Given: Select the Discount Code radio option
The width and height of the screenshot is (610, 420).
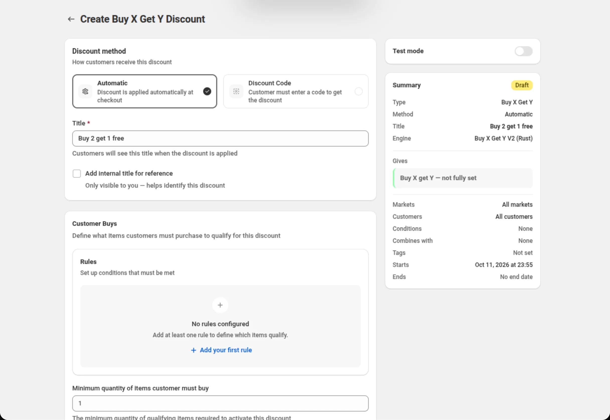Looking at the screenshot, I should point(358,91).
